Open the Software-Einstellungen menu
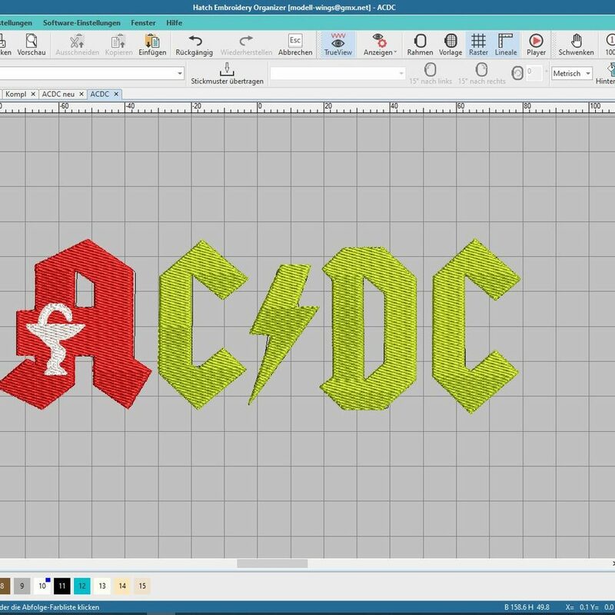This screenshot has width=615, height=615. coord(81,23)
